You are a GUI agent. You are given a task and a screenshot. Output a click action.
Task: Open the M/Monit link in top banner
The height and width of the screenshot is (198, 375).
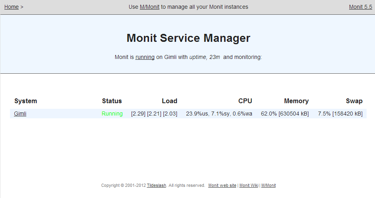pos(149,7)
